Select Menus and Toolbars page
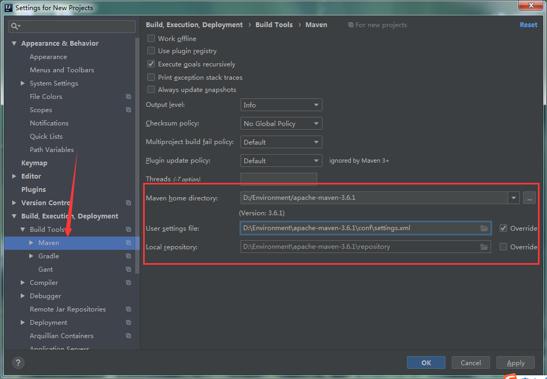Viewport: 547px width, 379px height. click(x=62, y=70)
